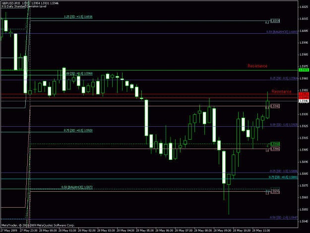Click the cyan 0.75 [SD +0.5] 1.5881 label
The width and height of the screenshot is (310, 233).
point(283,177)
